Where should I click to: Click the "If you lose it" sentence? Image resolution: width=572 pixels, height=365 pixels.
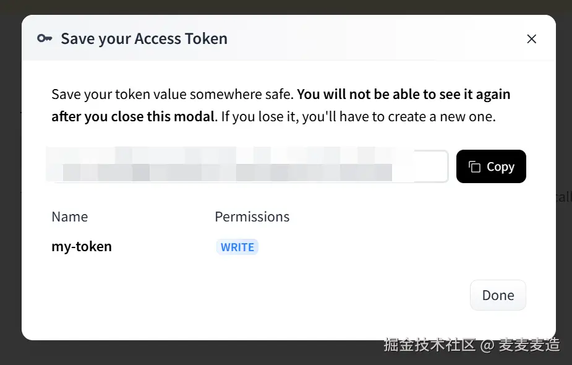tap(358, 117)
